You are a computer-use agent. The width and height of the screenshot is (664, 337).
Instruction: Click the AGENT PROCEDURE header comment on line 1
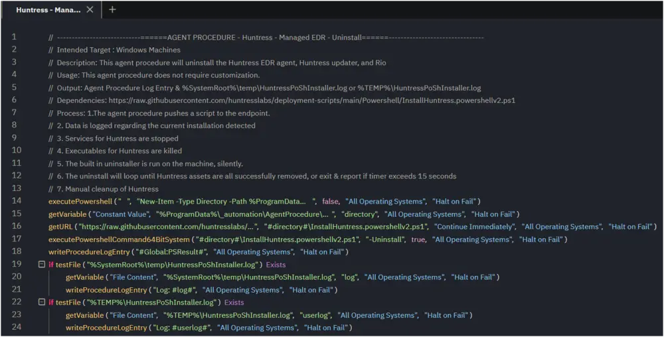pos(266,37)
